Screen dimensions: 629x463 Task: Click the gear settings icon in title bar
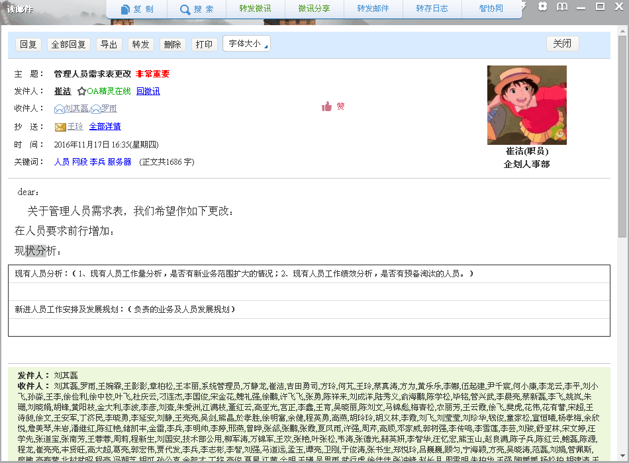coord(543,7)
